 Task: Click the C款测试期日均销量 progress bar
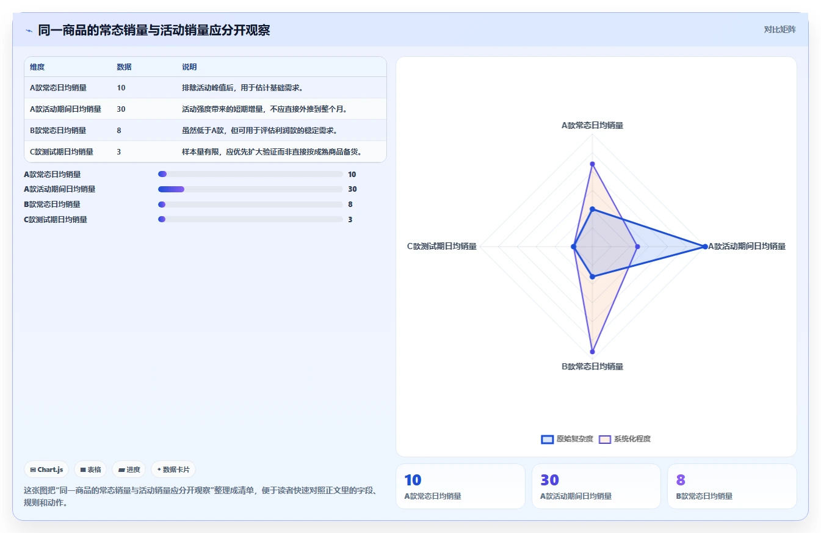point(250,219)
